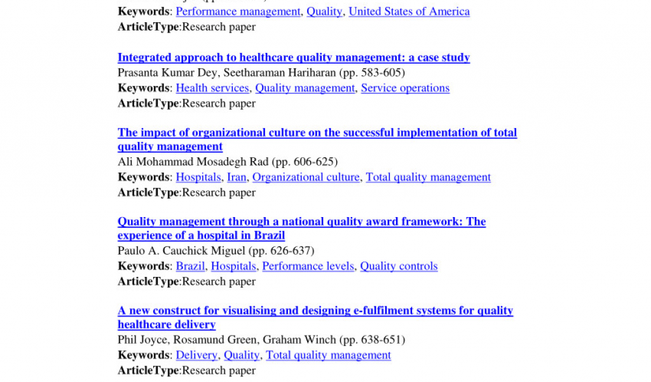Image resolution: width=651 pixels, height=382 pixels.
Task: Open article Integrated approach to healthcare quality management
Action: click(294, 57)
